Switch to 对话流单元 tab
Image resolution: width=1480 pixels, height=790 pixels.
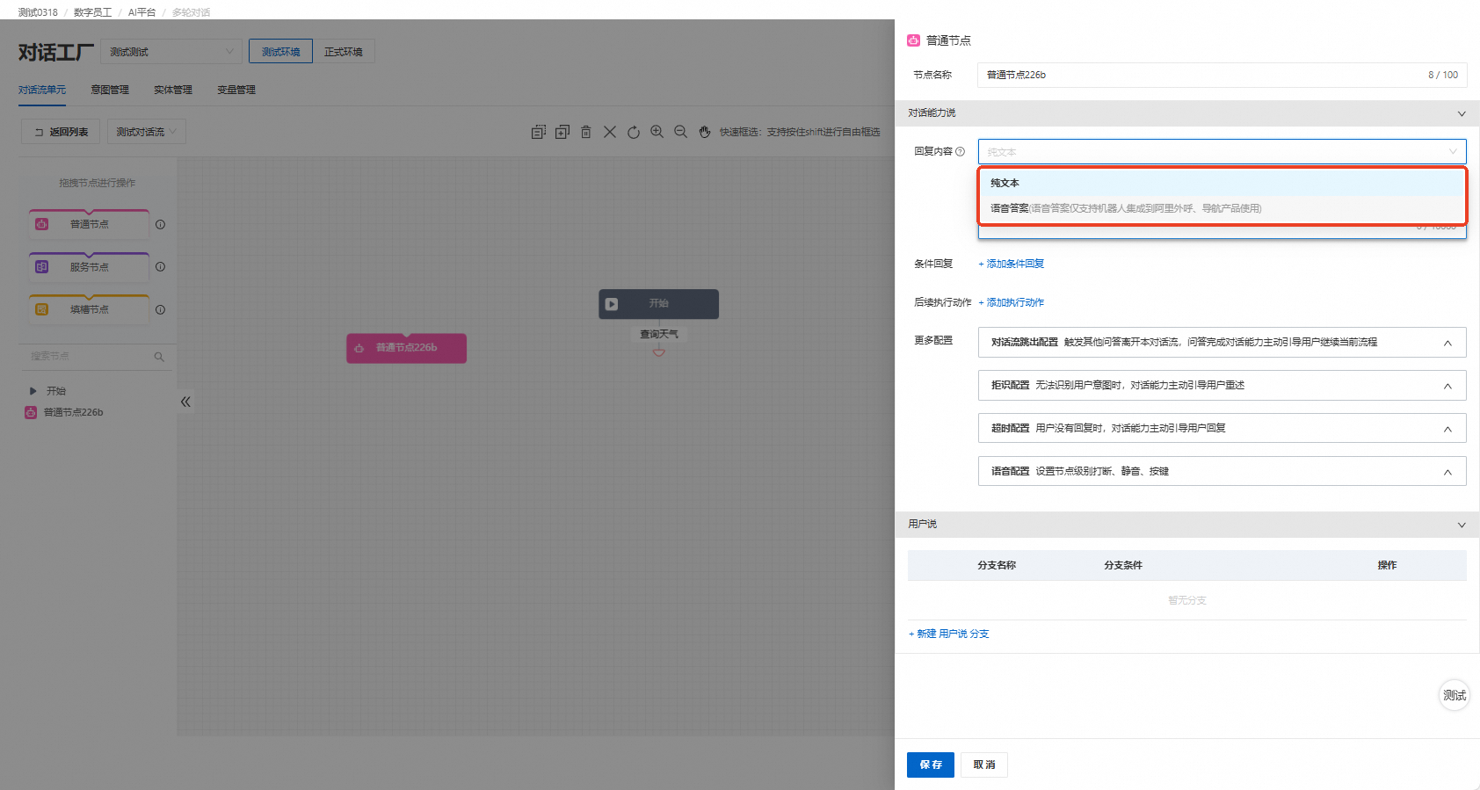pos(42,90)
